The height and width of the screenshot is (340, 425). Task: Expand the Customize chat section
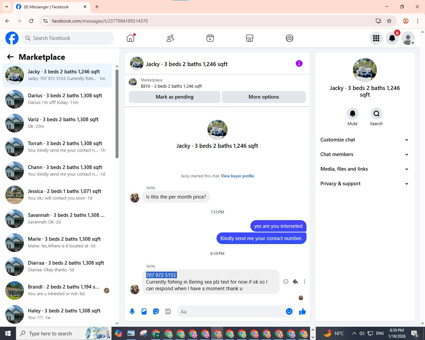tap(365, 140)
